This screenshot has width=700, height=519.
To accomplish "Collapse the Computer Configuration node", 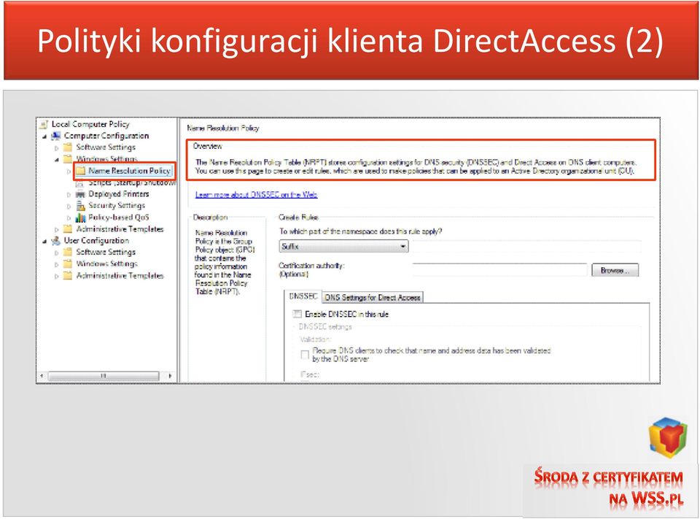I will tap(44, 136).
